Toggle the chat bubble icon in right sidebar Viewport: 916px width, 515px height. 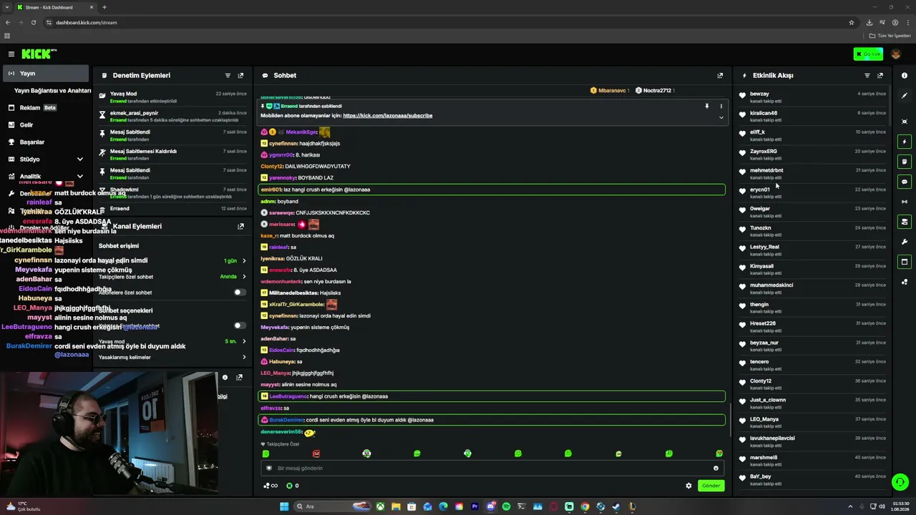pyautogui.click(x=905, y=182)
